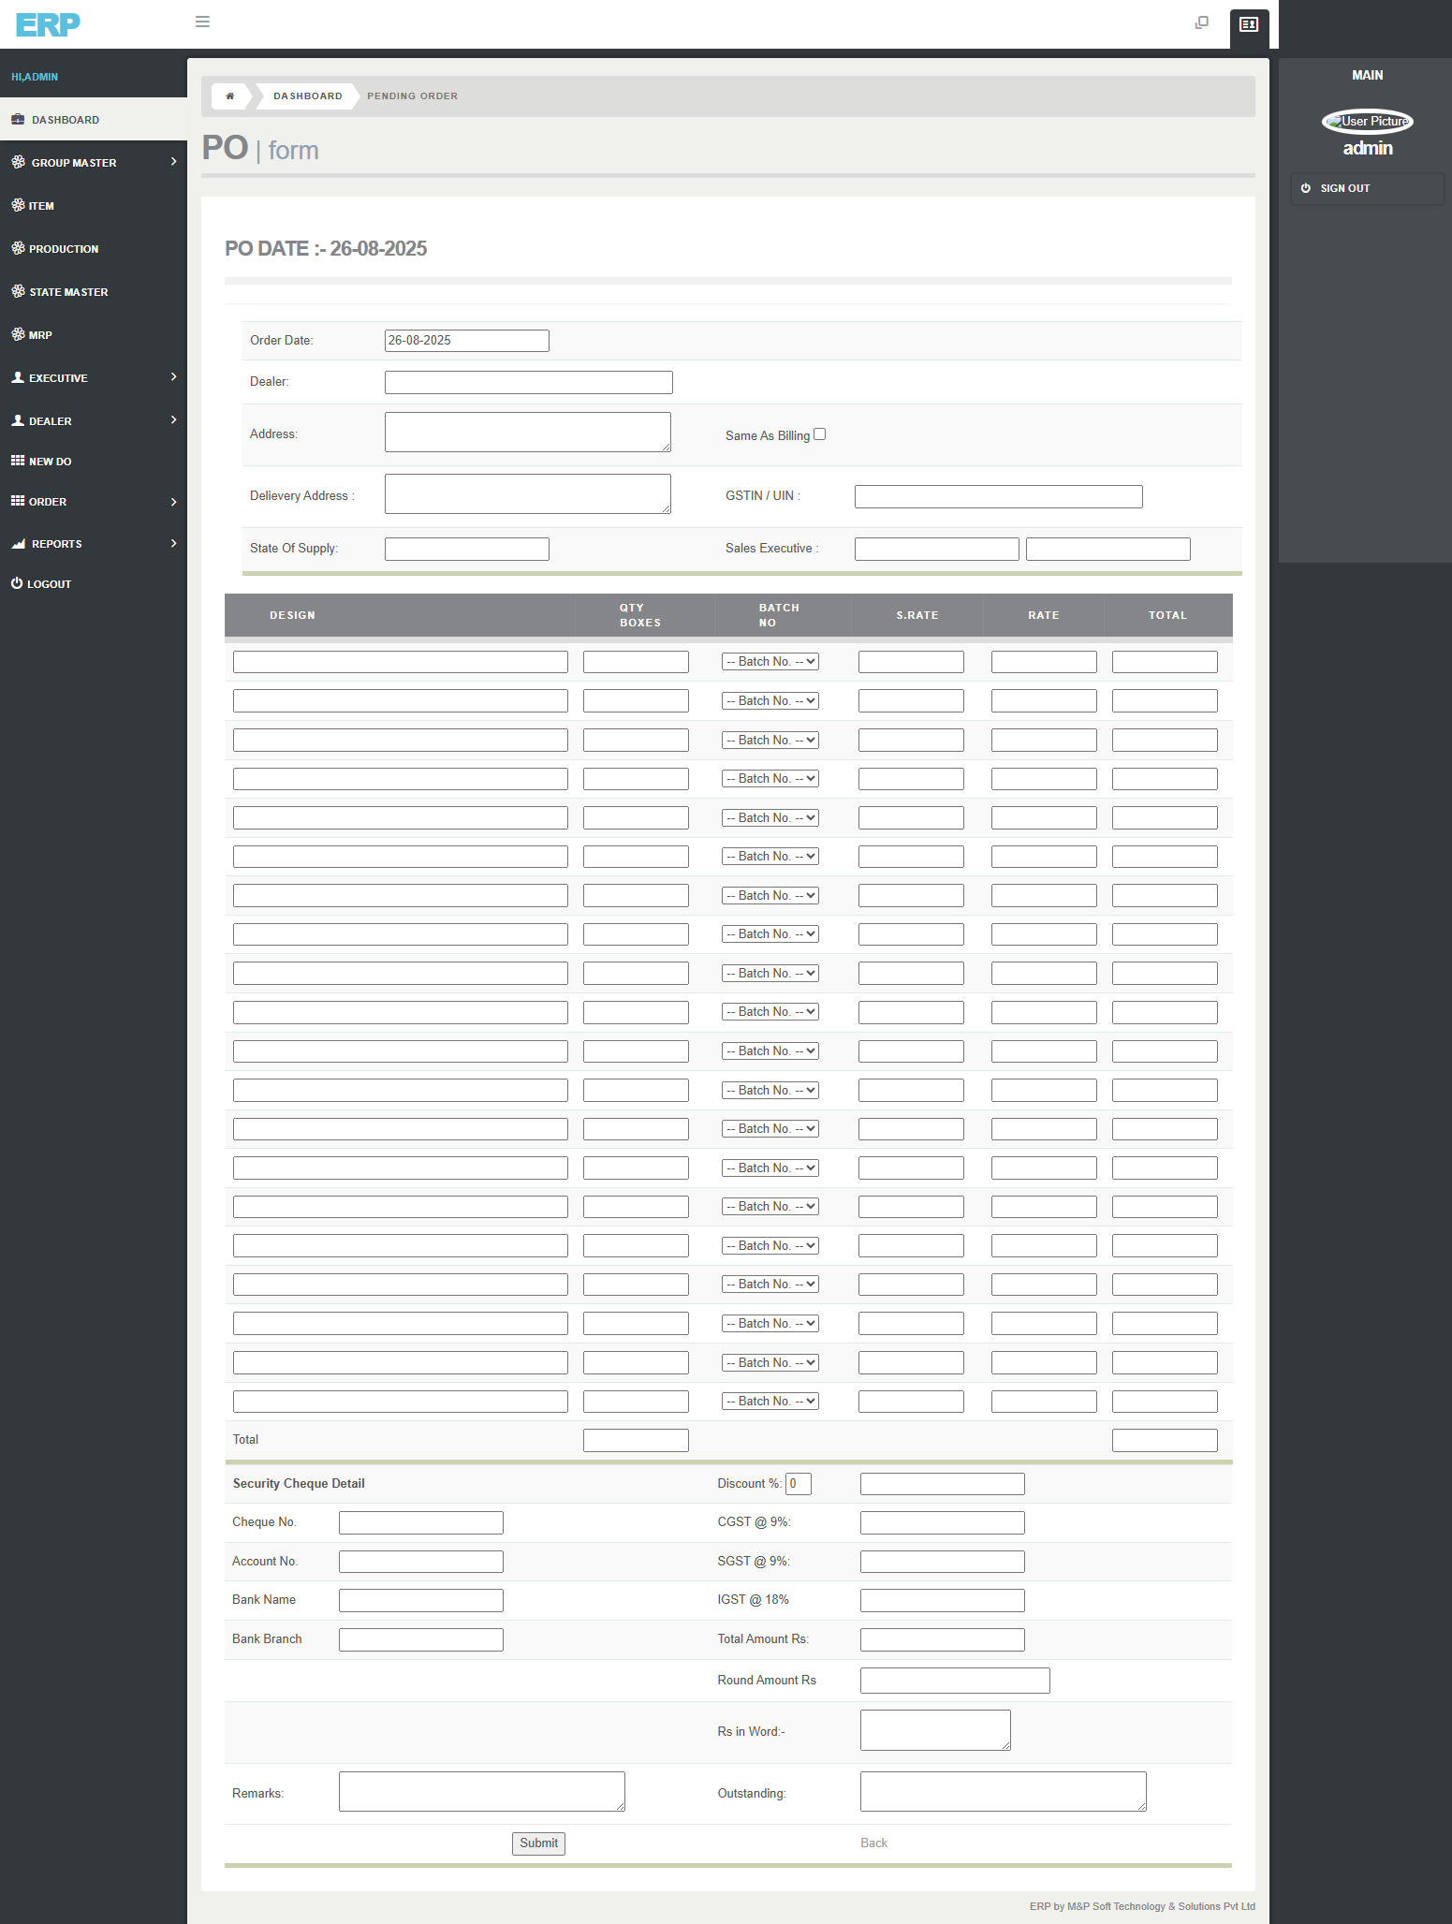
Task: Click the New DO grid icon
Action: click(18, 461)
